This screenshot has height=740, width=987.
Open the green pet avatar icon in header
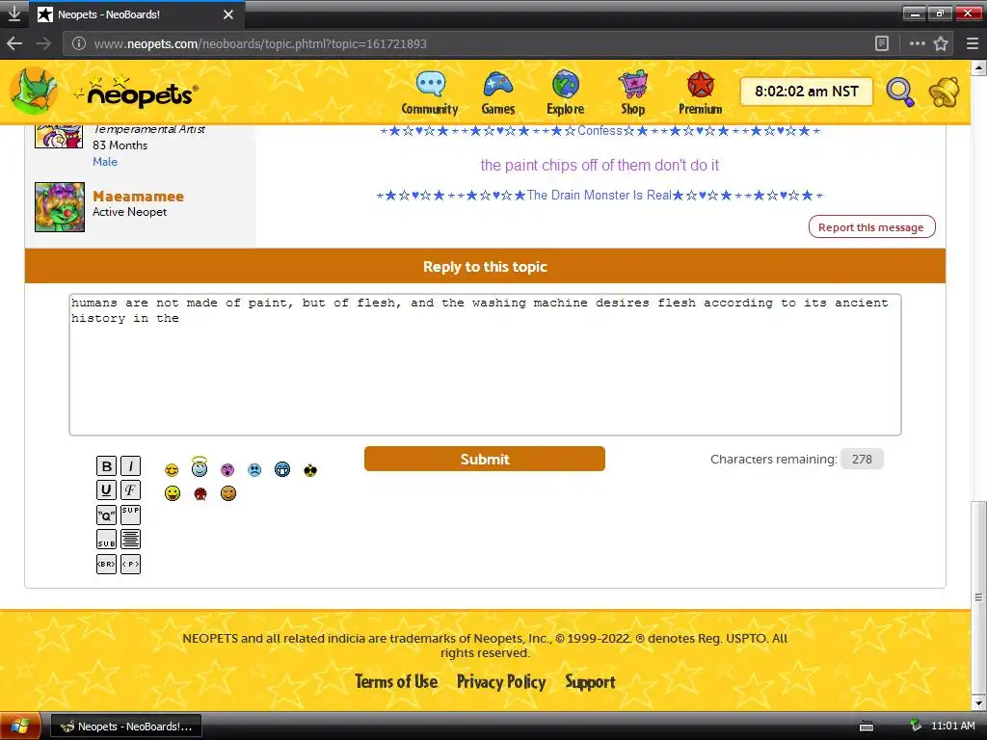[34, 92]
